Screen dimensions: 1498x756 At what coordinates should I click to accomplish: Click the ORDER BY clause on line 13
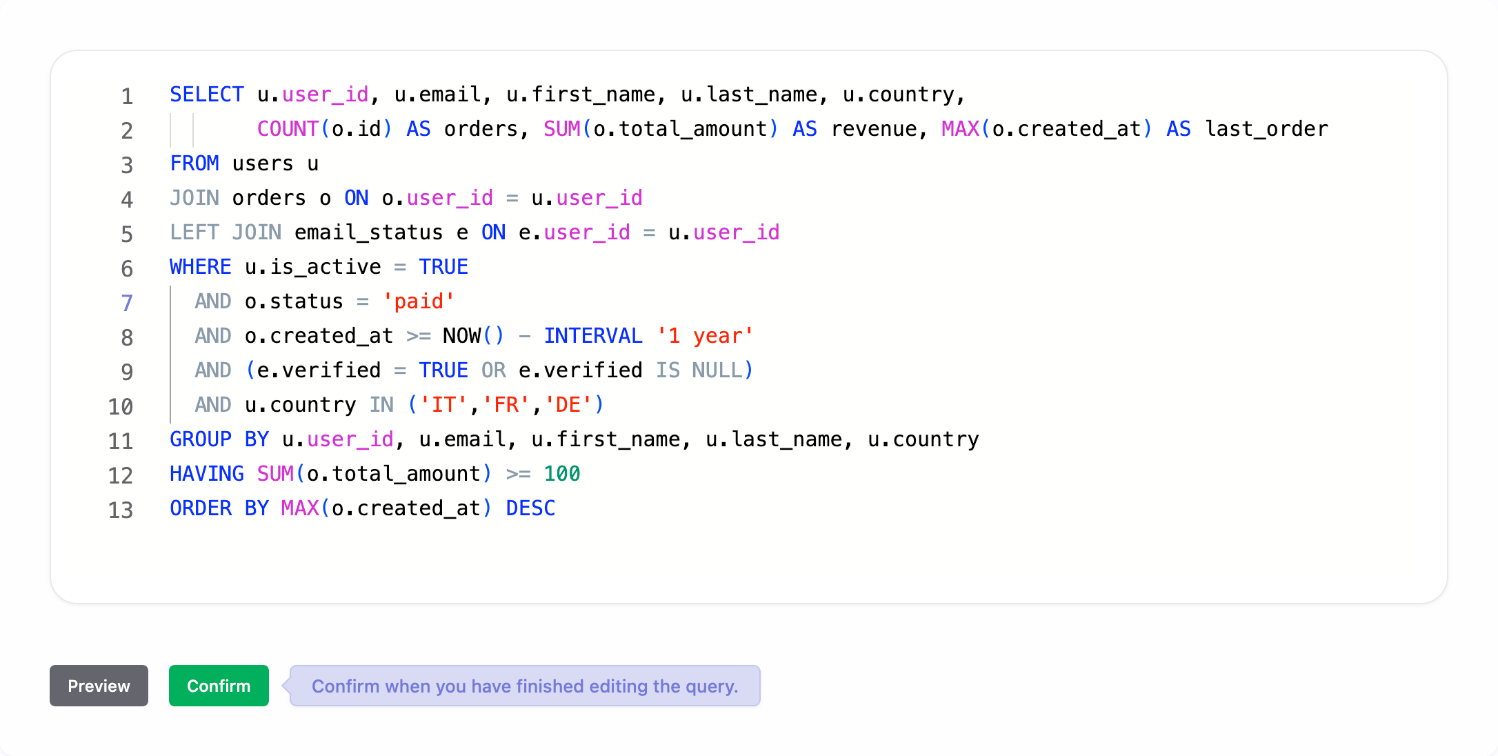(x=219, y=508)
